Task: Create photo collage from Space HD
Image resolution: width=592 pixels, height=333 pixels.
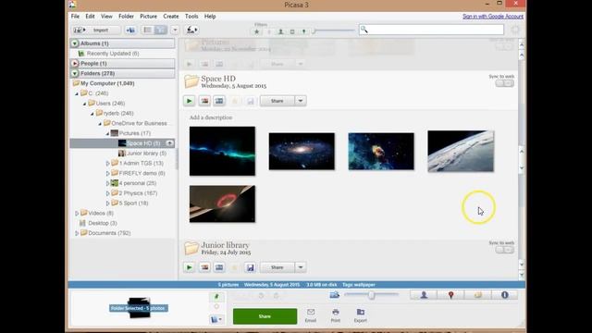Action: [x=204, y=101]
